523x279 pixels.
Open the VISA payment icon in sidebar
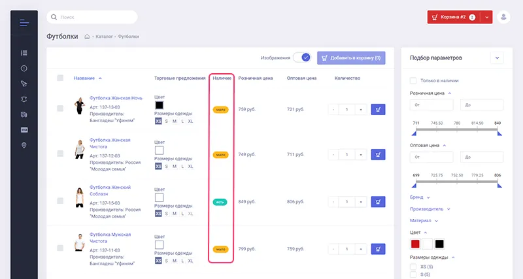pyautogui.click(x=24, y=130)
